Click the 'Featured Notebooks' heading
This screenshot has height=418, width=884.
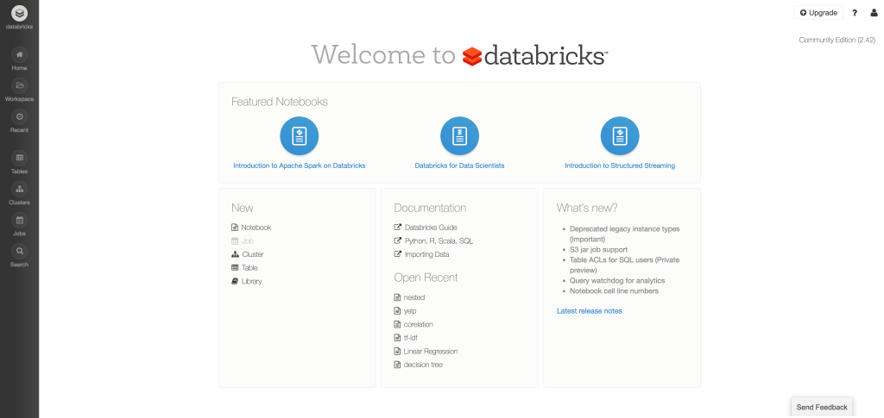pos(280,102)
